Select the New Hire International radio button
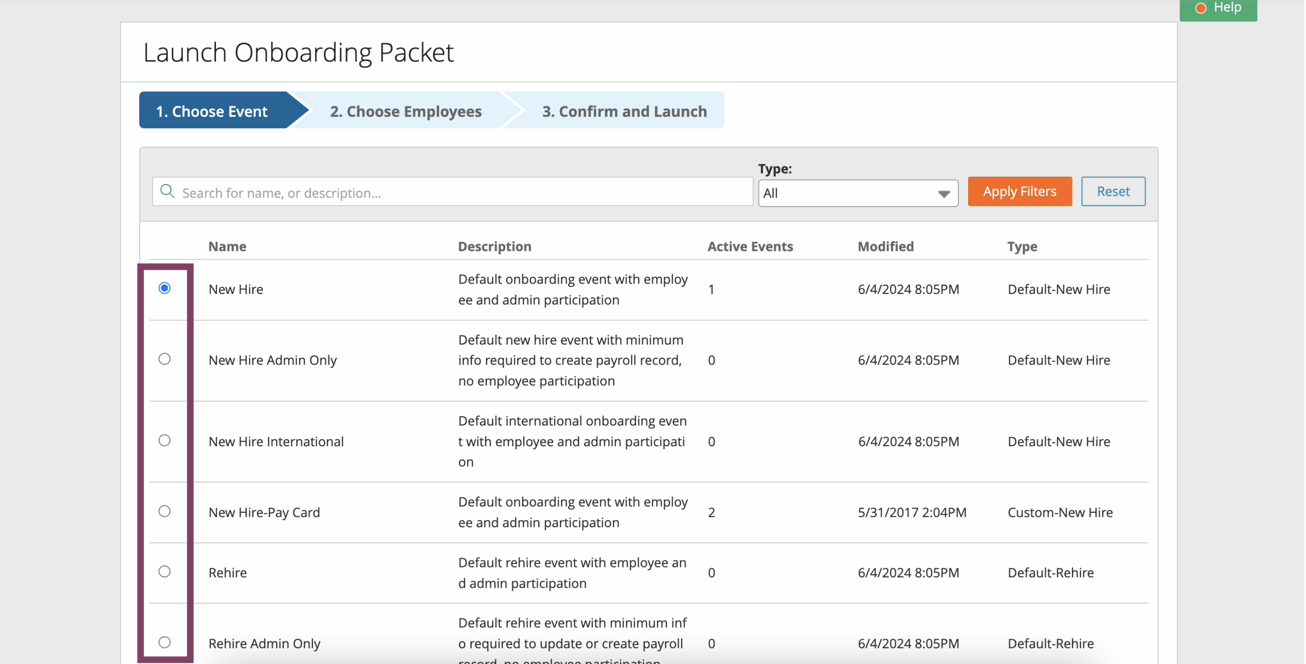1306x664 pixels. [x=164, y=440]
